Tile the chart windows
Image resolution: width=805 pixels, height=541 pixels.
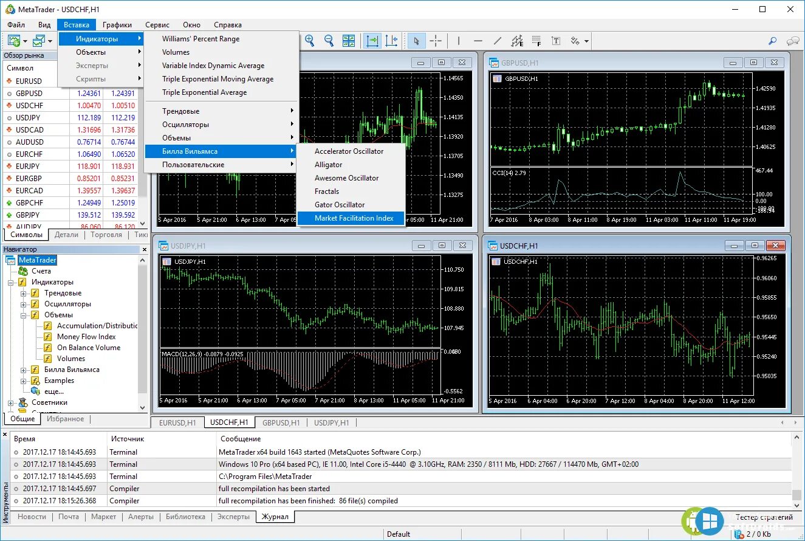349,41
